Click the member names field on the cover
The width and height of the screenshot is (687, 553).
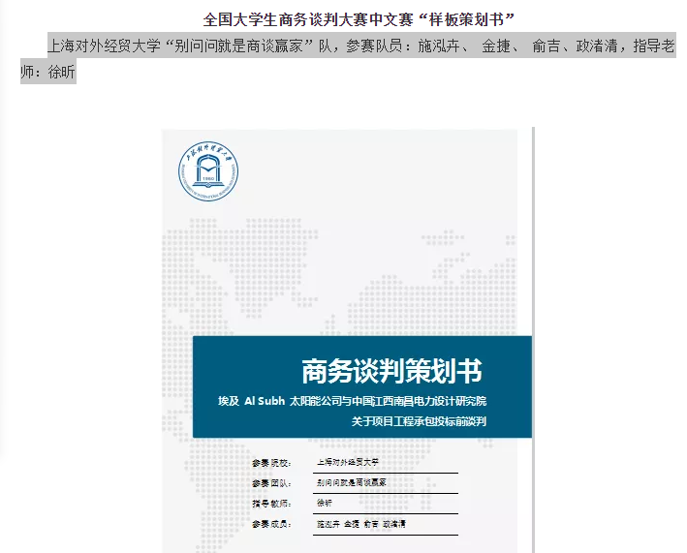[360, 524]
